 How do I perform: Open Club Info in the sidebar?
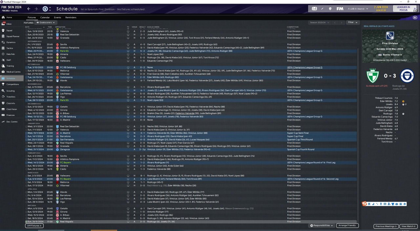12,103
